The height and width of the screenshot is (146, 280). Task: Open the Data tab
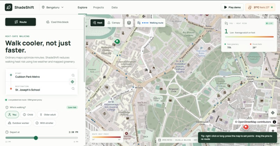pos(114,7)
